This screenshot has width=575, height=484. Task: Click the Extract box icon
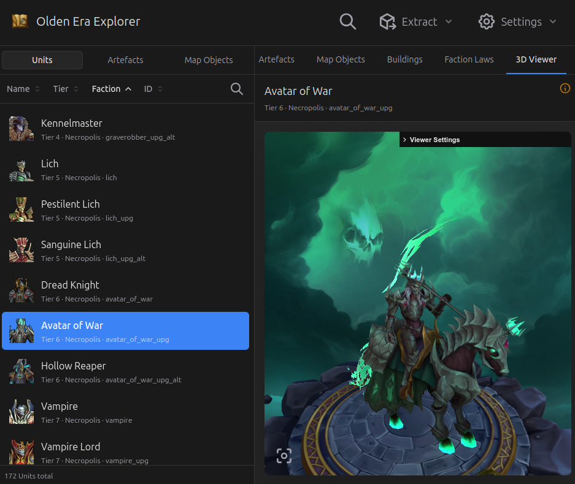tap(388, 21)
